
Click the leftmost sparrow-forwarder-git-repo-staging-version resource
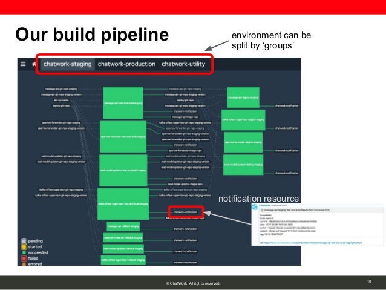(x=61, y=128)
